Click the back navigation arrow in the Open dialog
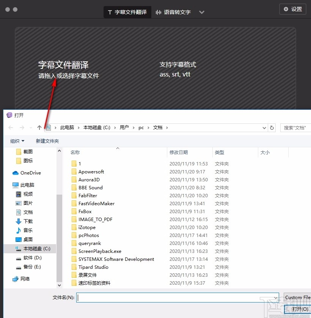The width and height of the screenshot is (311, 318). (11, 128)
